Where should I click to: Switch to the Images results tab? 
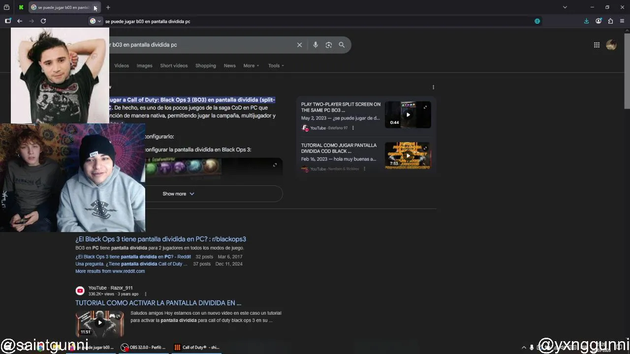pyautogui.click(x=144, y=65)
